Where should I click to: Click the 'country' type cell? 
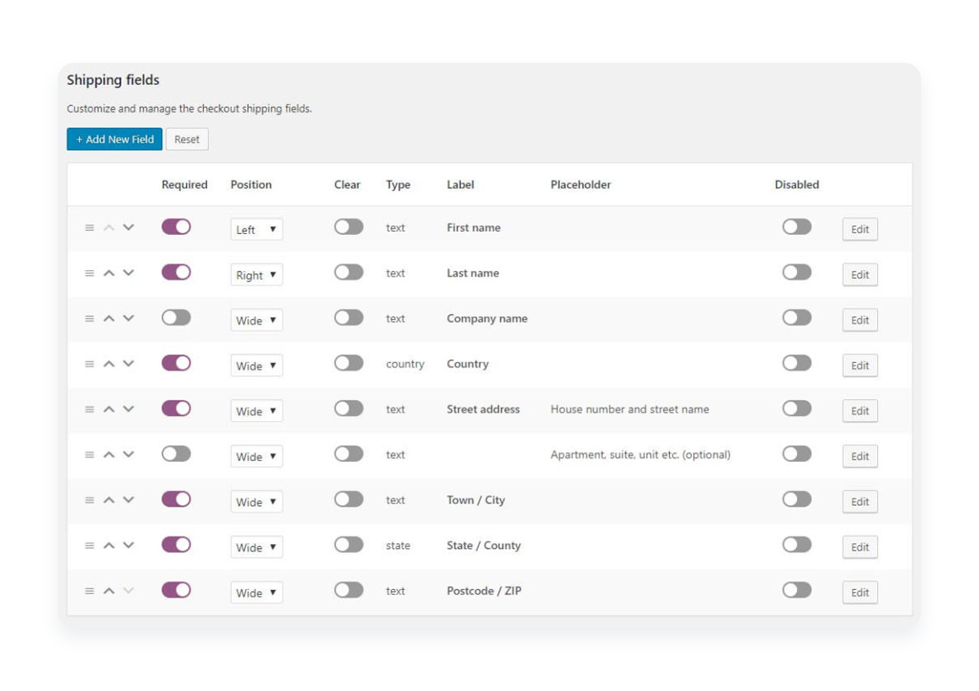tap(405, 364)
